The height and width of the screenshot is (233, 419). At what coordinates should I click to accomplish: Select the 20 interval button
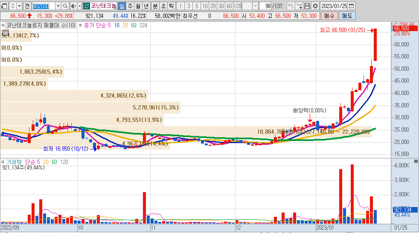(213, 6)
